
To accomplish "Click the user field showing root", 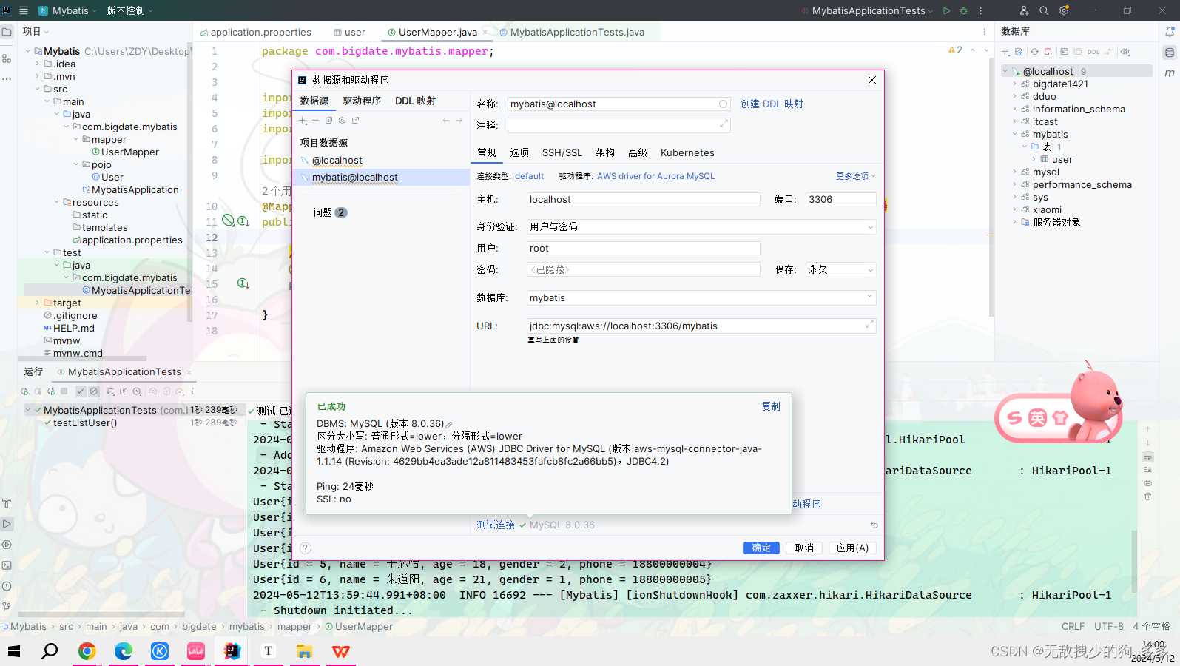I will point(644,248).
